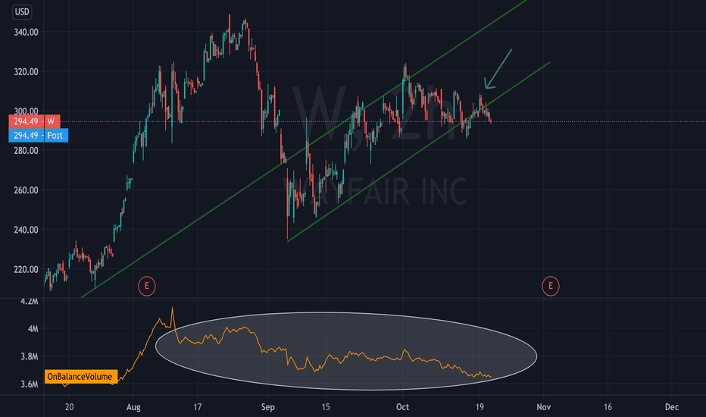Viewport: 706px width, 417px height.
Task: Click the Nov date axis label
Action: (543, 407)
